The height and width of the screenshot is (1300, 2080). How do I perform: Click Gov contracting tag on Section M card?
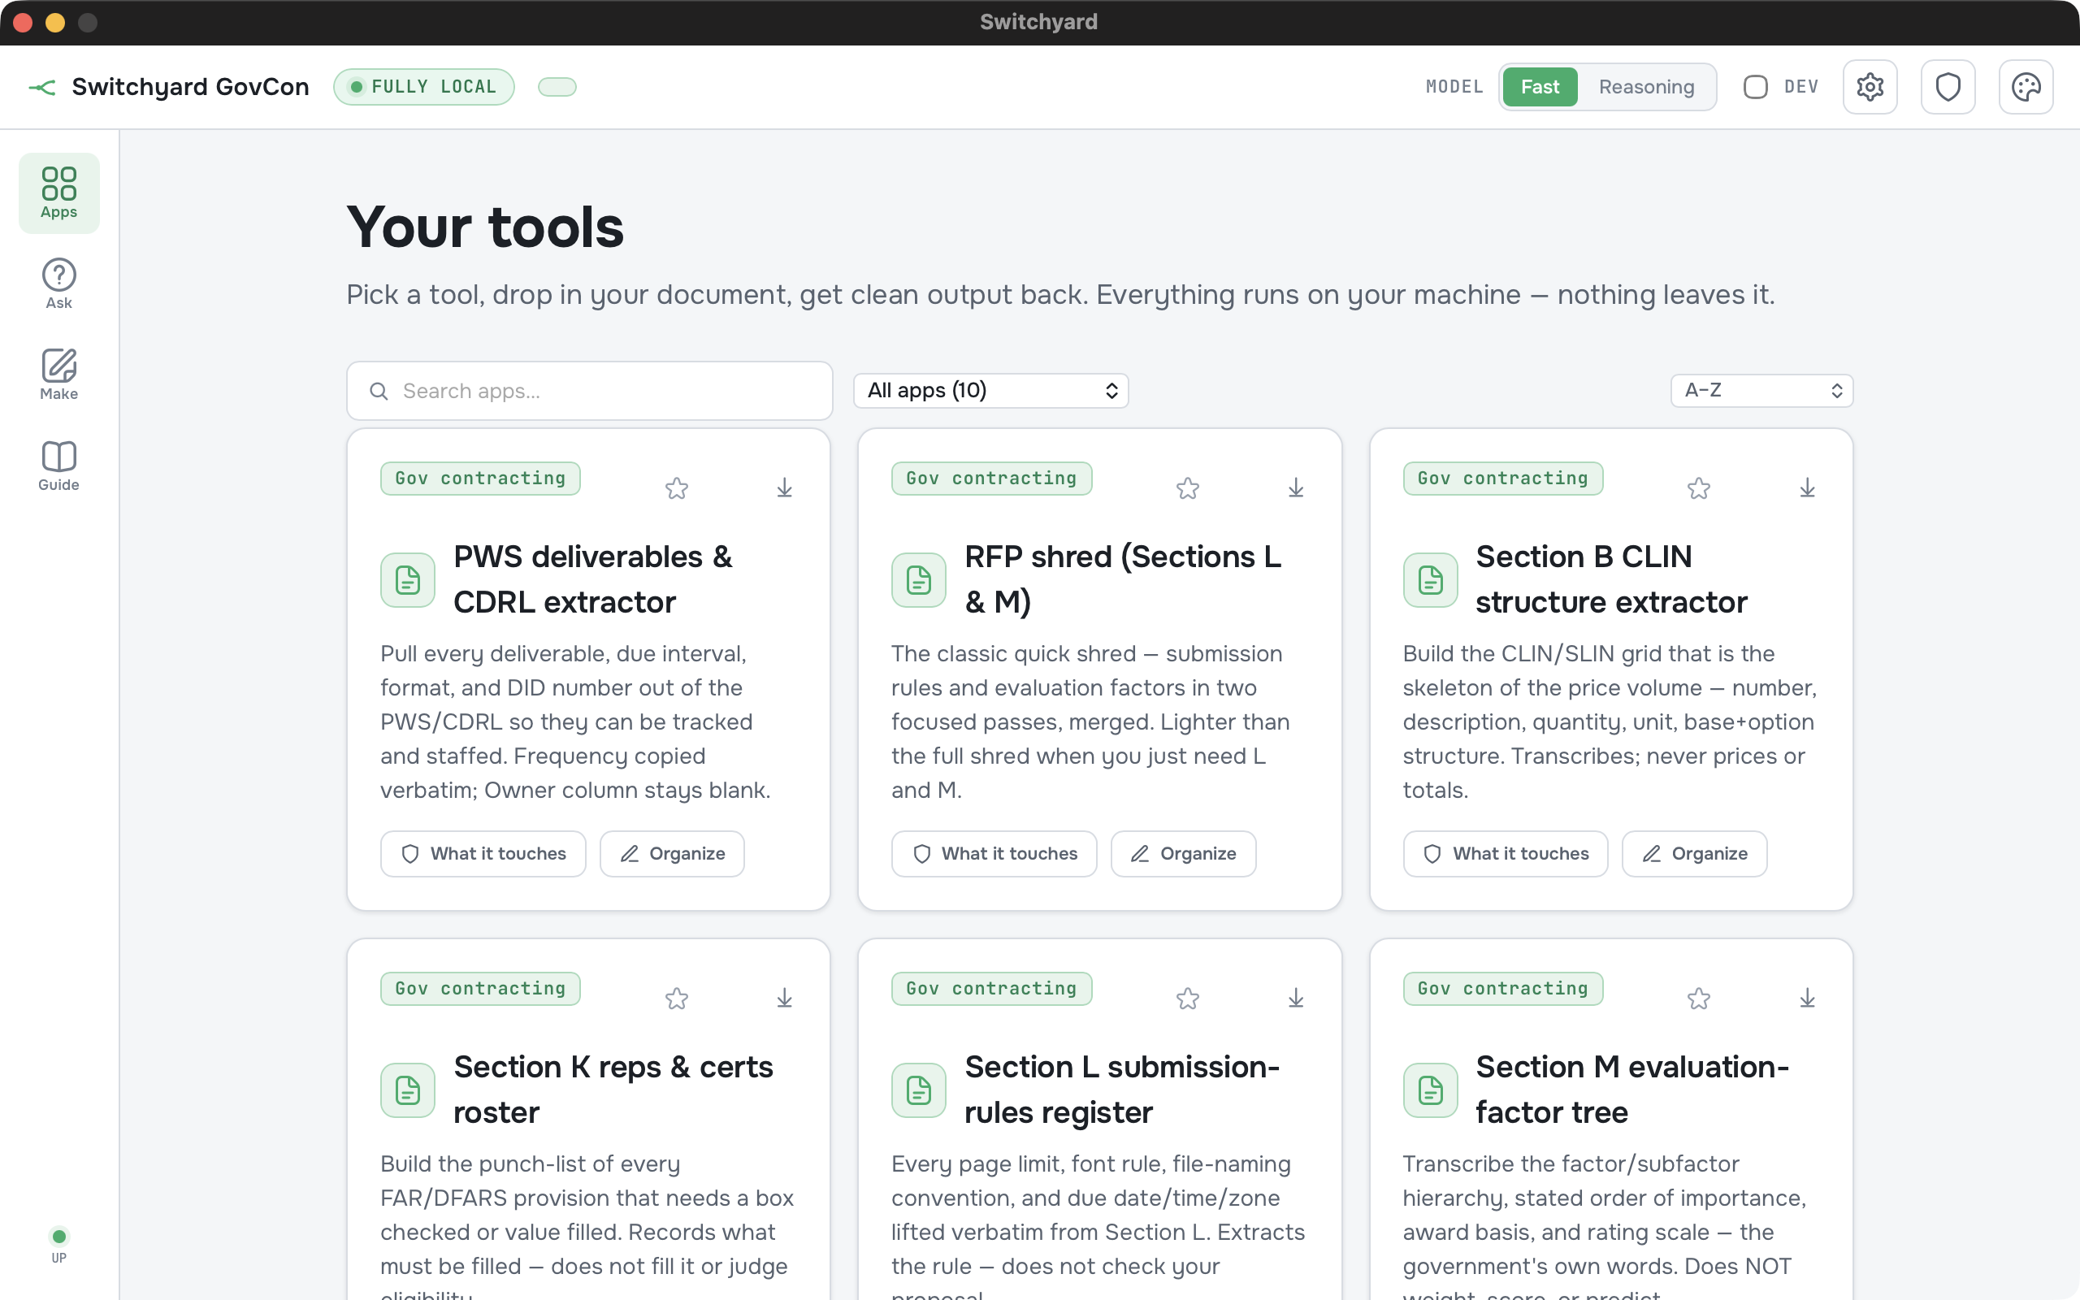click(1503, 989)
